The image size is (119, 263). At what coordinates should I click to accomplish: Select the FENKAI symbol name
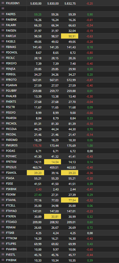coord(11,227)
